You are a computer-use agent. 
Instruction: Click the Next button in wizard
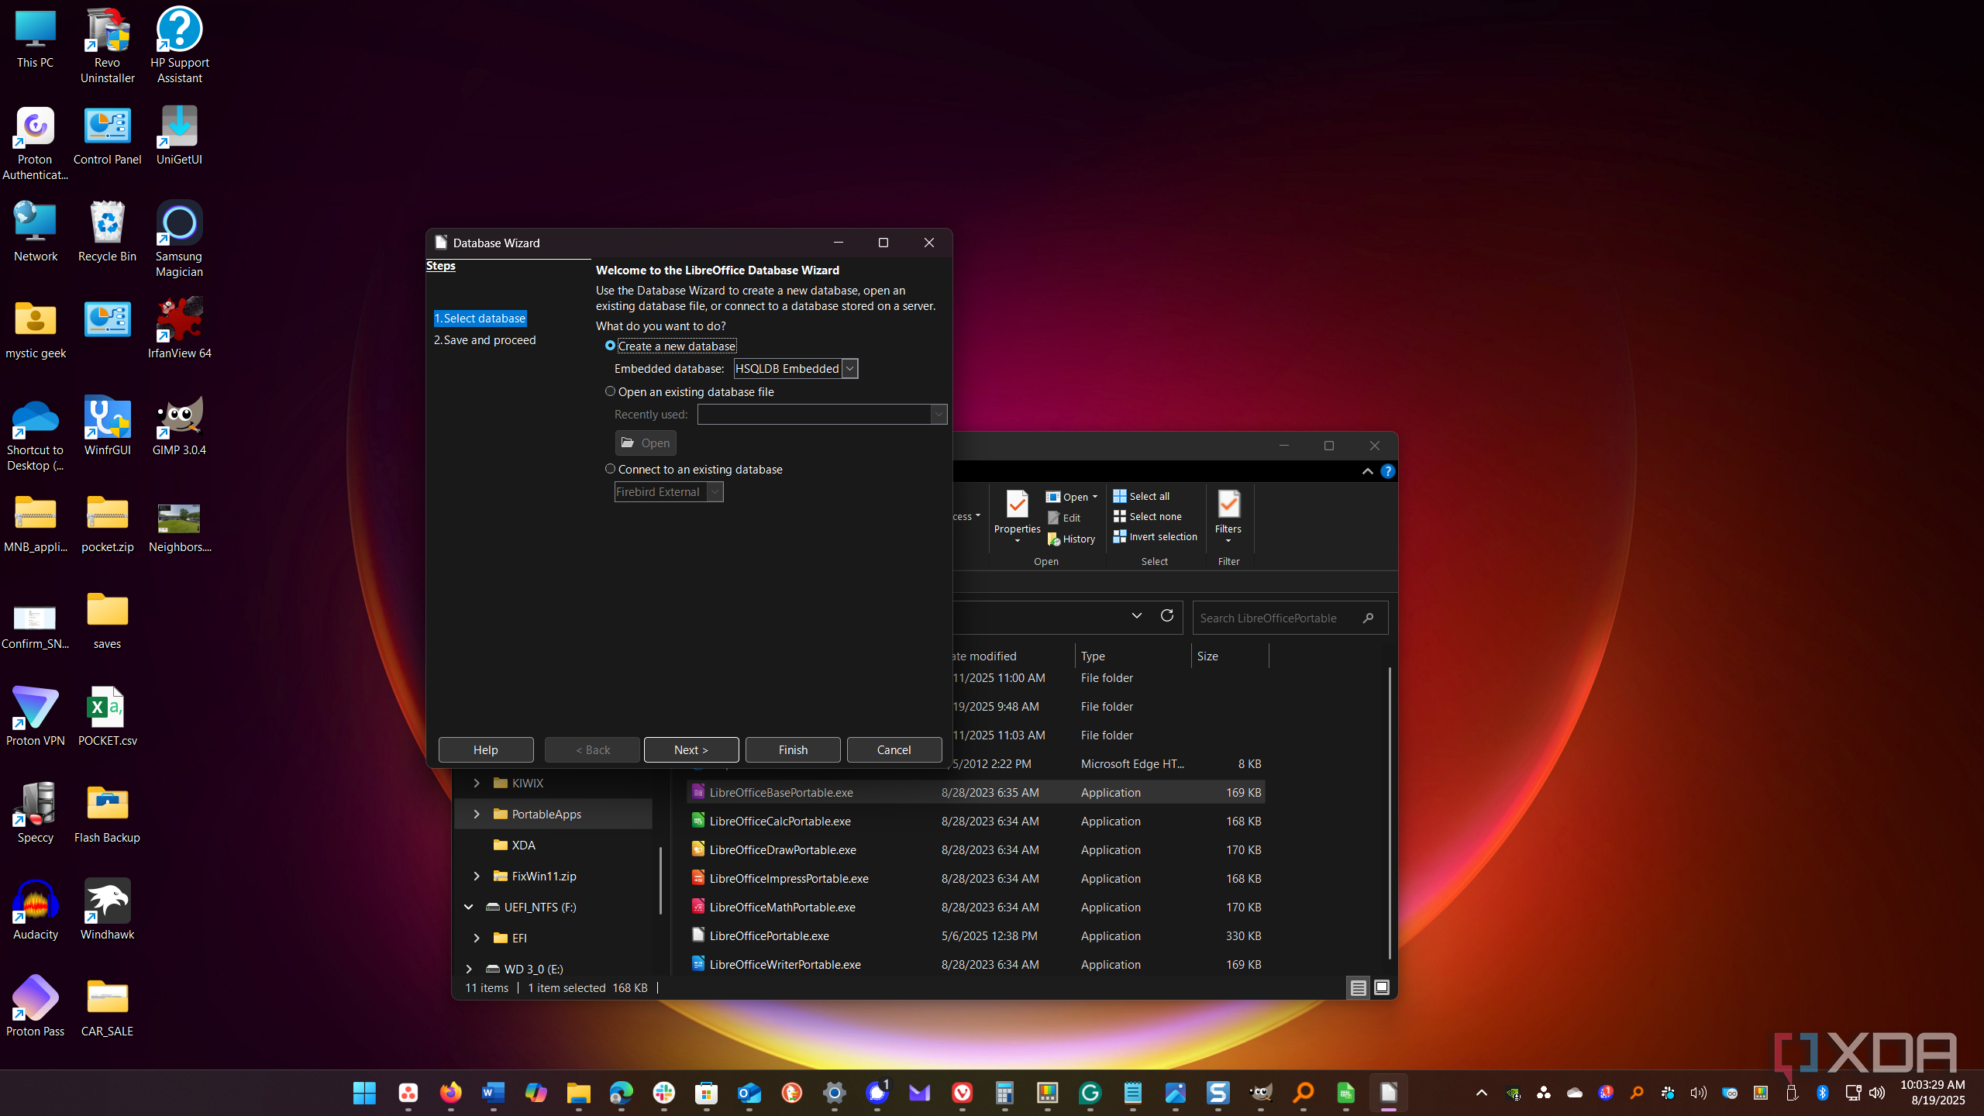coord(691,749)
